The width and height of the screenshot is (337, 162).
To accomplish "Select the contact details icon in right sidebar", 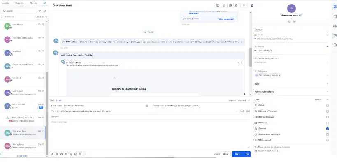I will [335, 7].
